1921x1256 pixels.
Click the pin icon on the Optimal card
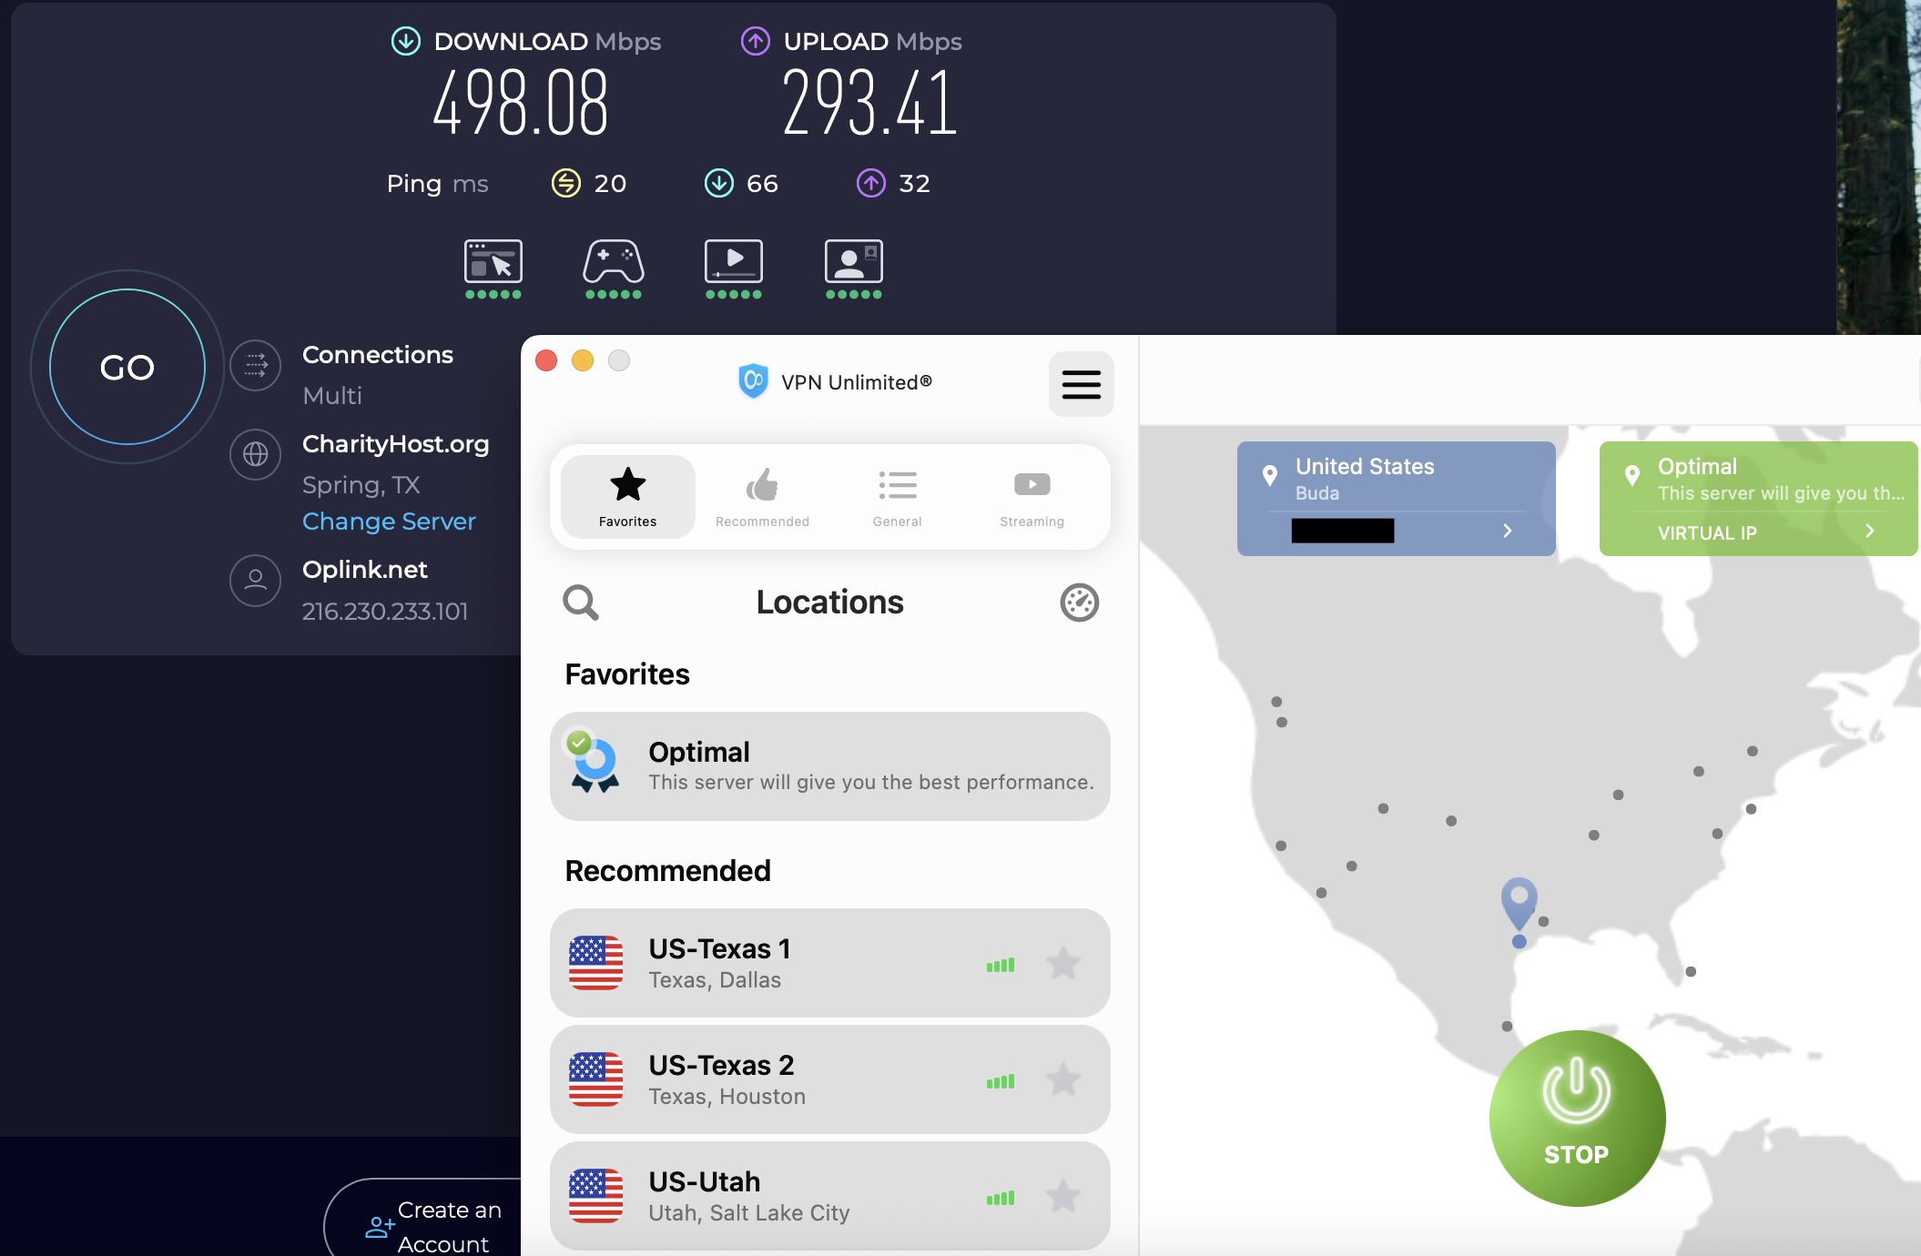(1632, 475)
